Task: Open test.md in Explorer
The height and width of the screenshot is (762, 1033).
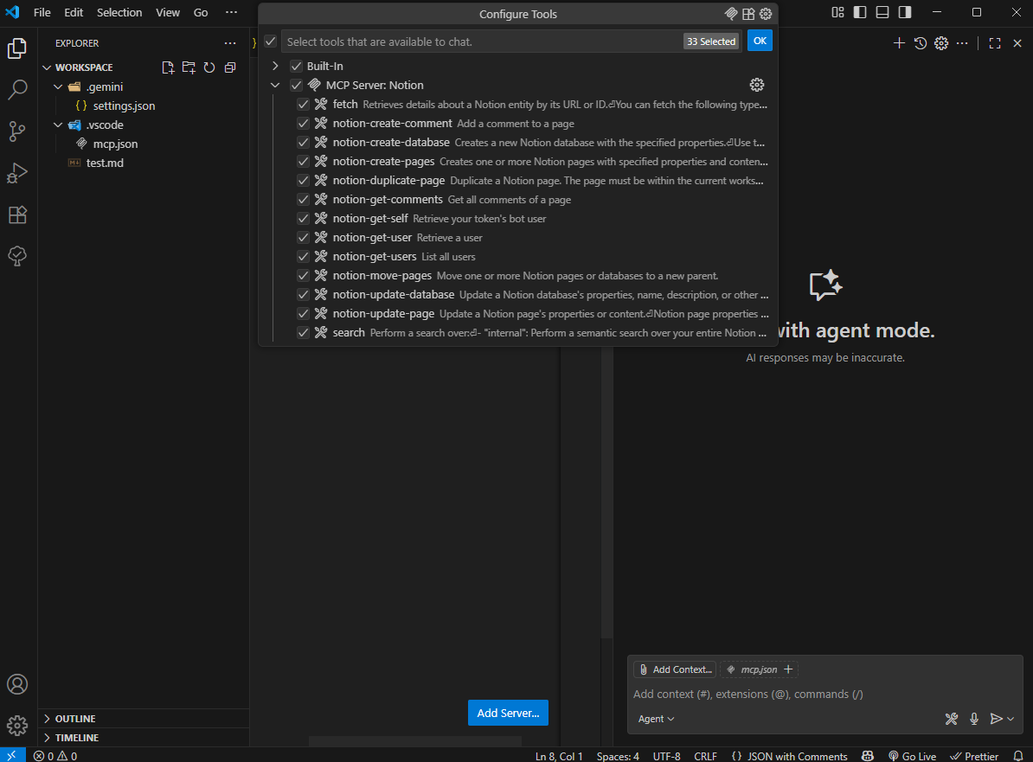Action: click(x=105, y=163)
